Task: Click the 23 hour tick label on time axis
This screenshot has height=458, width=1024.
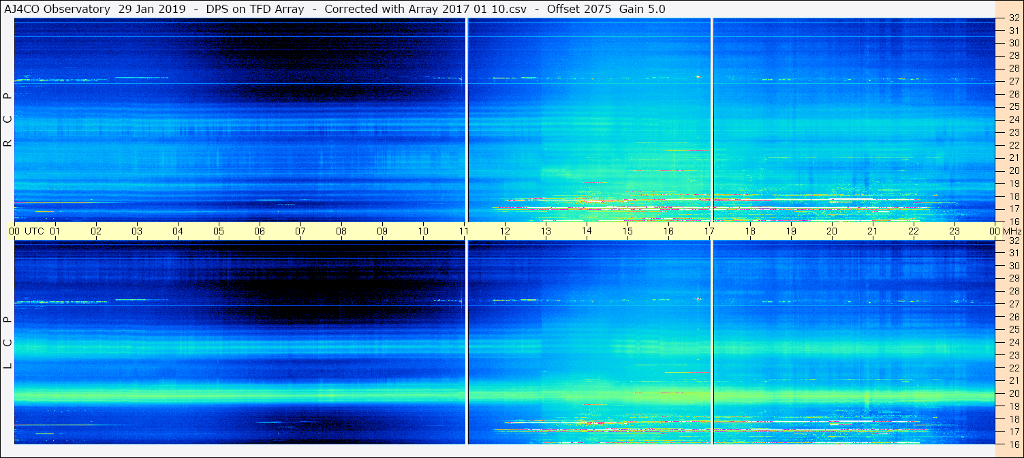Action: 955,231
